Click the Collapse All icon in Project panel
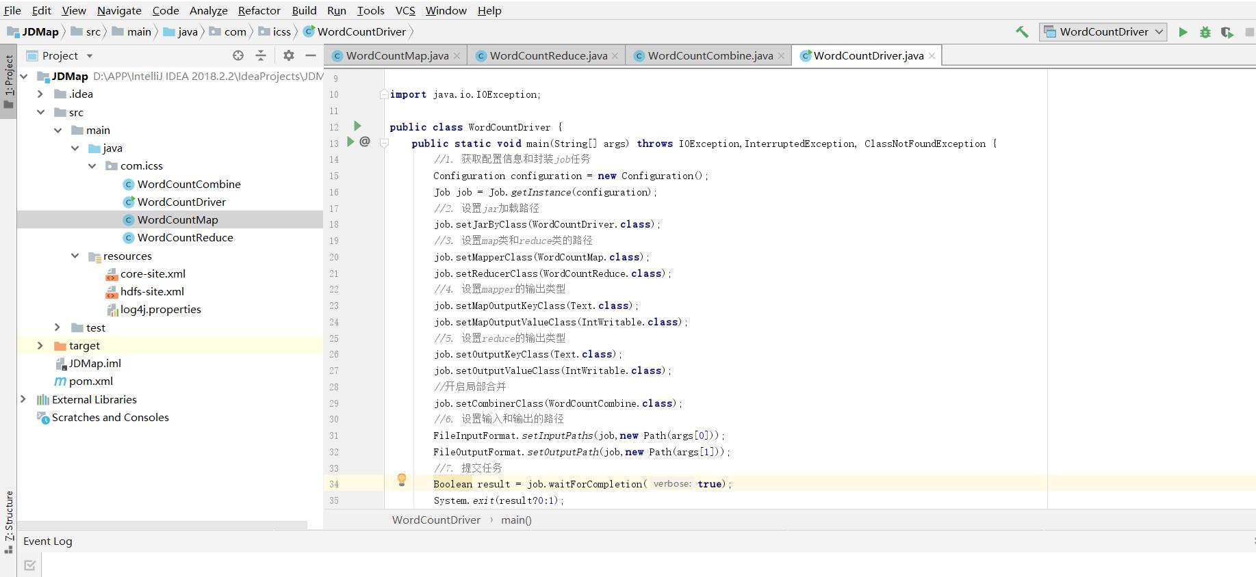 tap(260, 55)
